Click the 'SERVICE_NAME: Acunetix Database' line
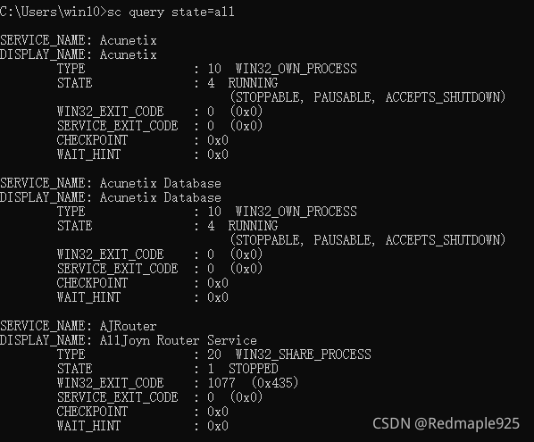The width and height of the screenshot is (534, 442). (111, 183)
